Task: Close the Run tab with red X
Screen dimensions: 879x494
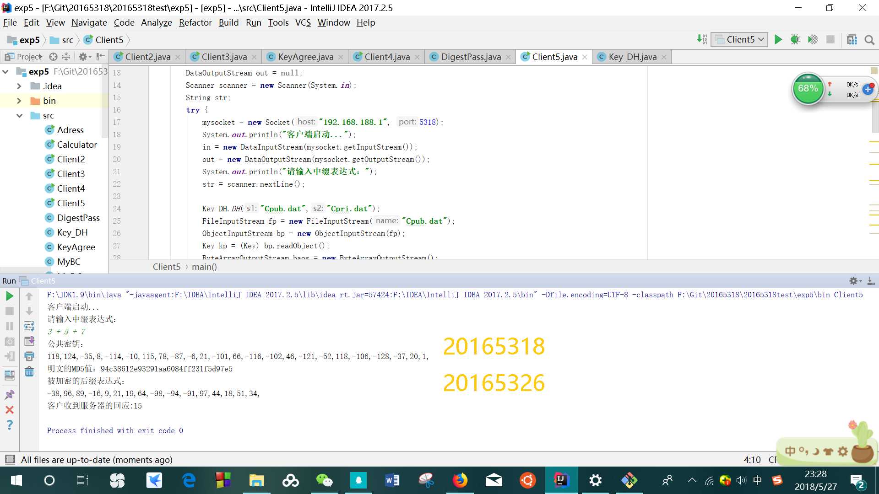Action: (x=10, y=410)
